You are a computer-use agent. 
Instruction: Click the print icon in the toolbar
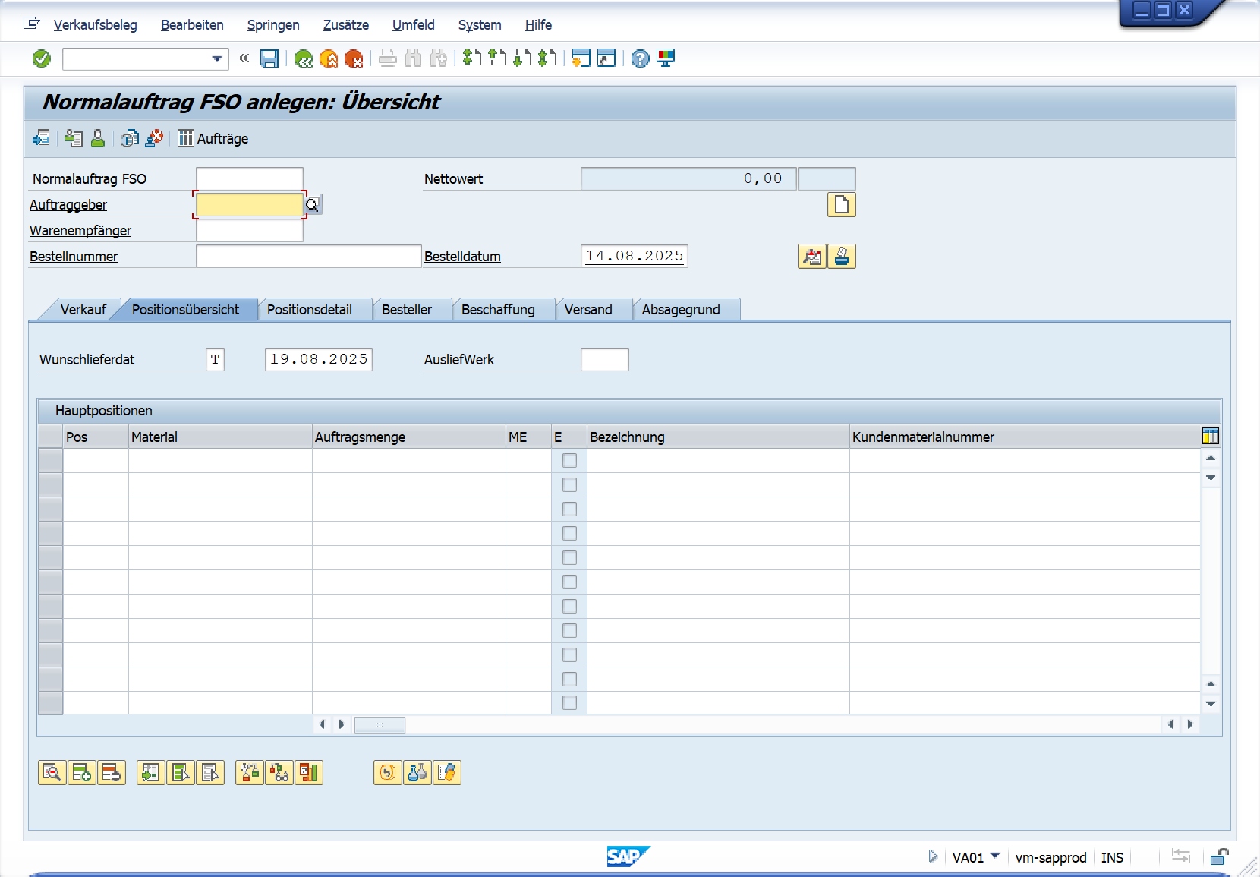pos(388,58)
